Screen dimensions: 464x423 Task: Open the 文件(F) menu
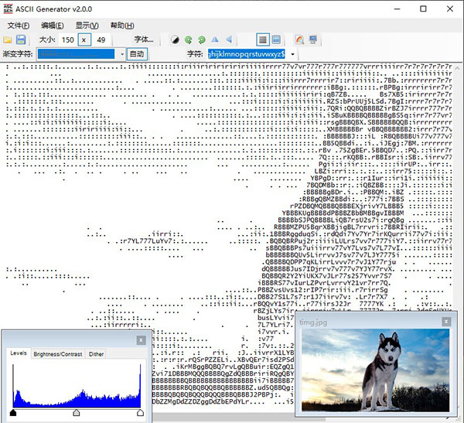[17, 26]
